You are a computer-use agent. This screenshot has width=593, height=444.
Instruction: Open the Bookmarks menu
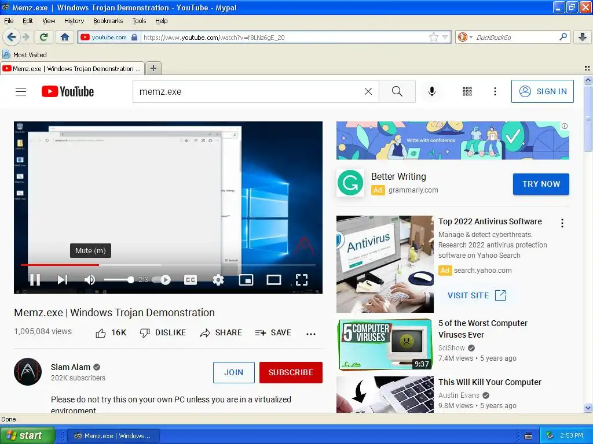coord(108,21)
